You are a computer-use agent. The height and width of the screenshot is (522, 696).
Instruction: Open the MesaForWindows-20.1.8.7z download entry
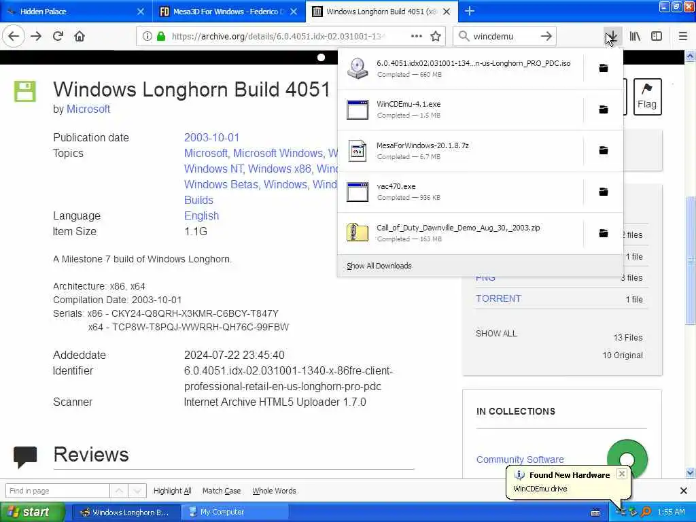[460, 150]
